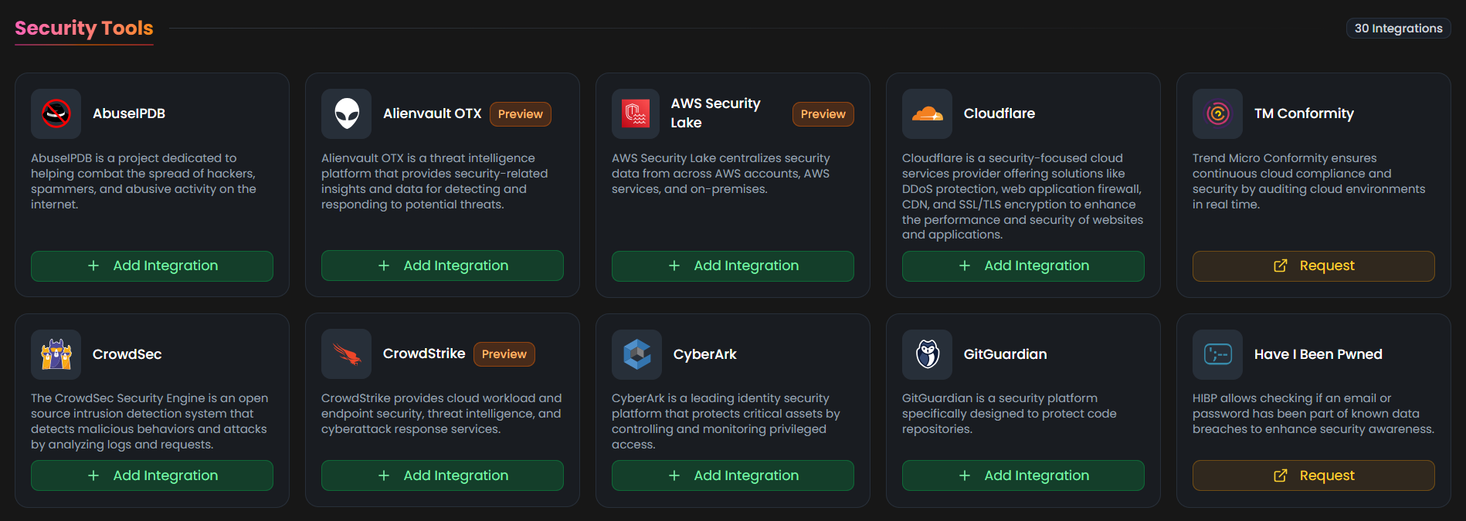Add the CrowdStrike integration

[x=443, y=475]
